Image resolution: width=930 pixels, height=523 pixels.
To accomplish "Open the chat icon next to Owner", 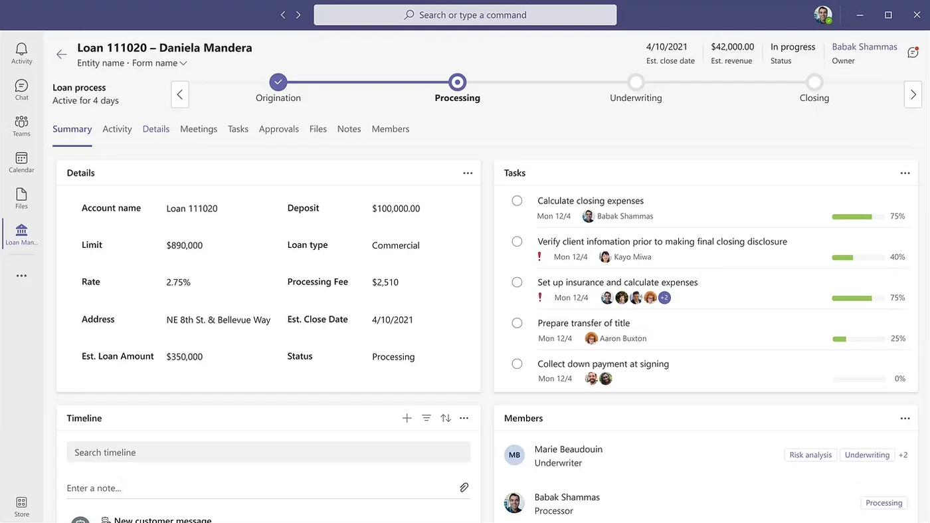I will tap(913, 52).
